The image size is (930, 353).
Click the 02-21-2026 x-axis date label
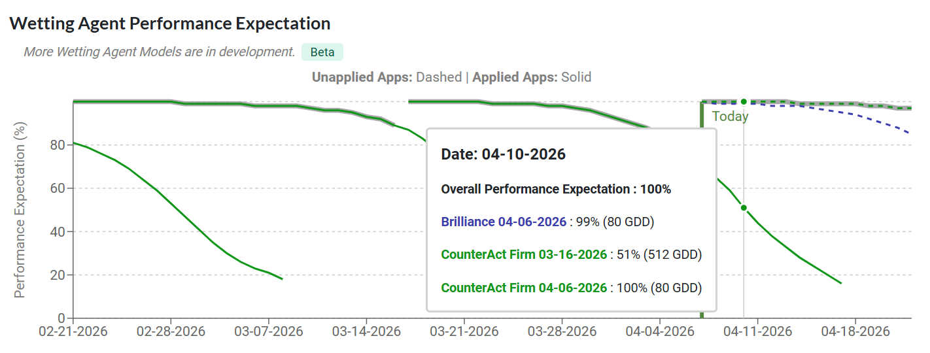73,331
